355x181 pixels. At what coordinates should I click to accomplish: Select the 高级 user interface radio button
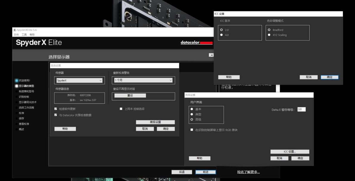(192, 119)
